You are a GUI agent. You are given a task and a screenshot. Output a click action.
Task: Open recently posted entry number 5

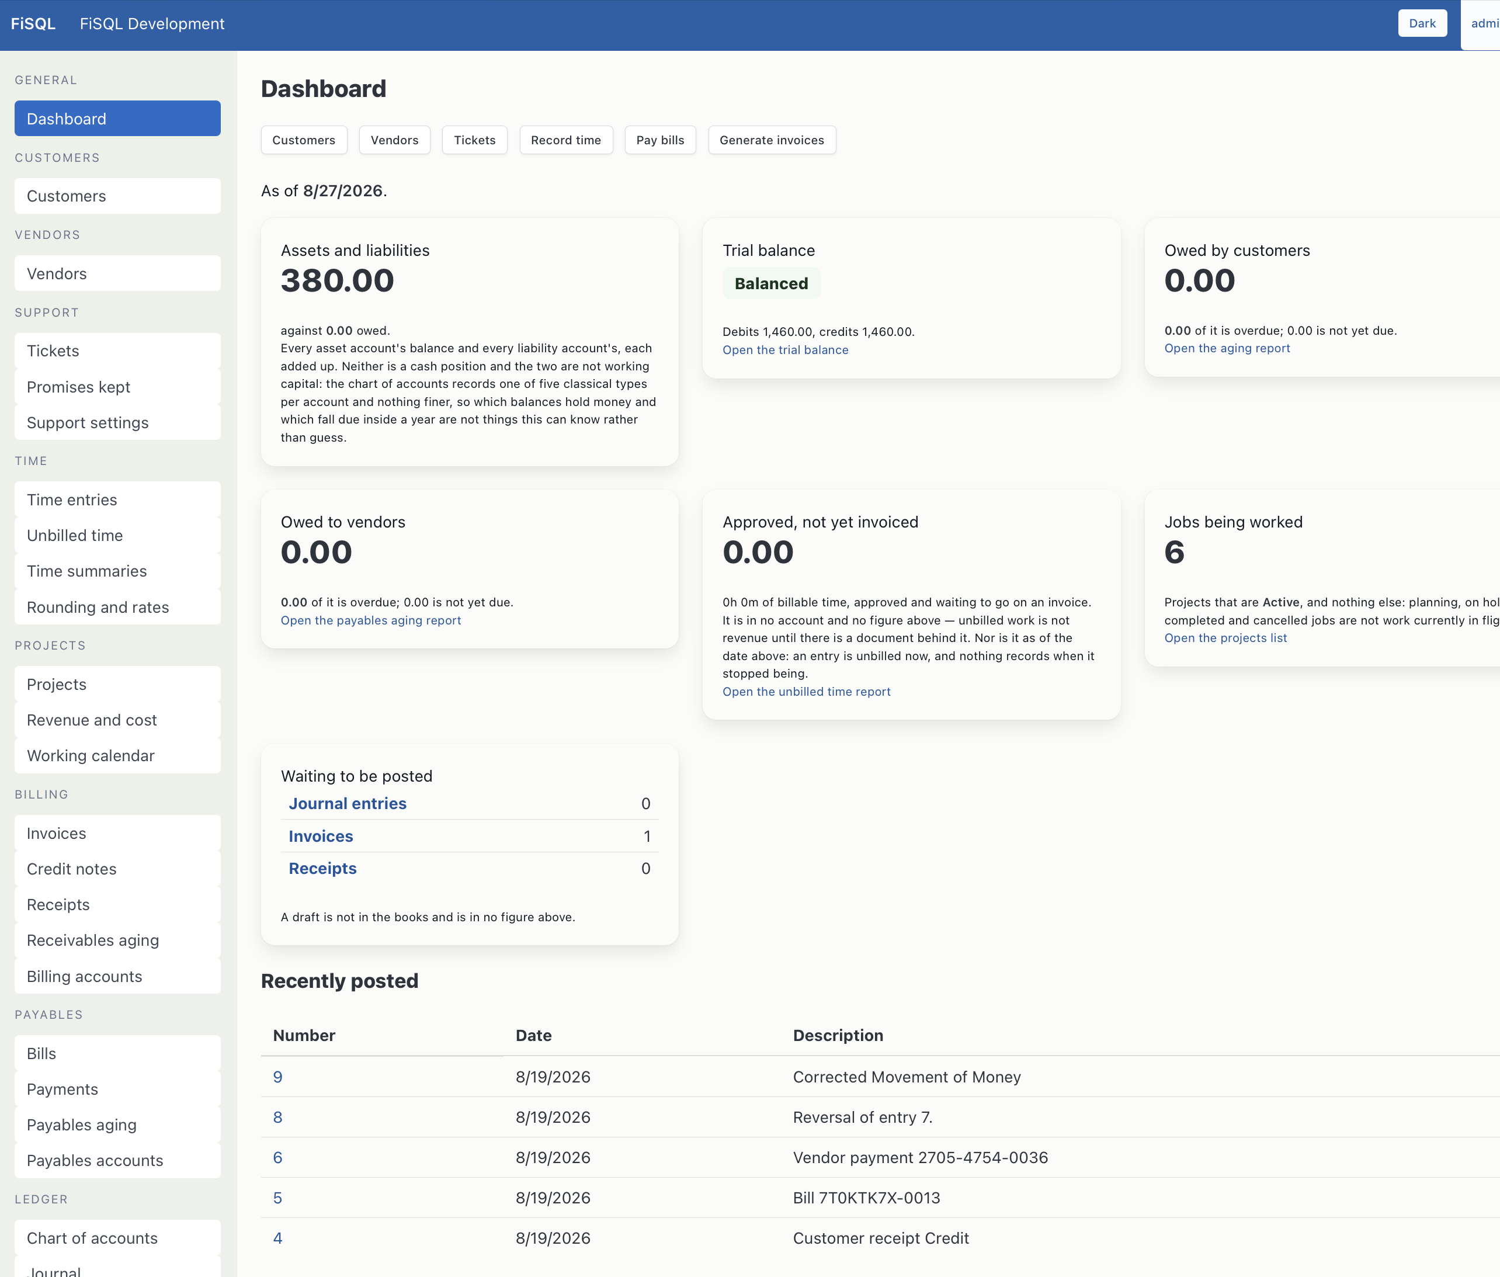pos(278,1198)
